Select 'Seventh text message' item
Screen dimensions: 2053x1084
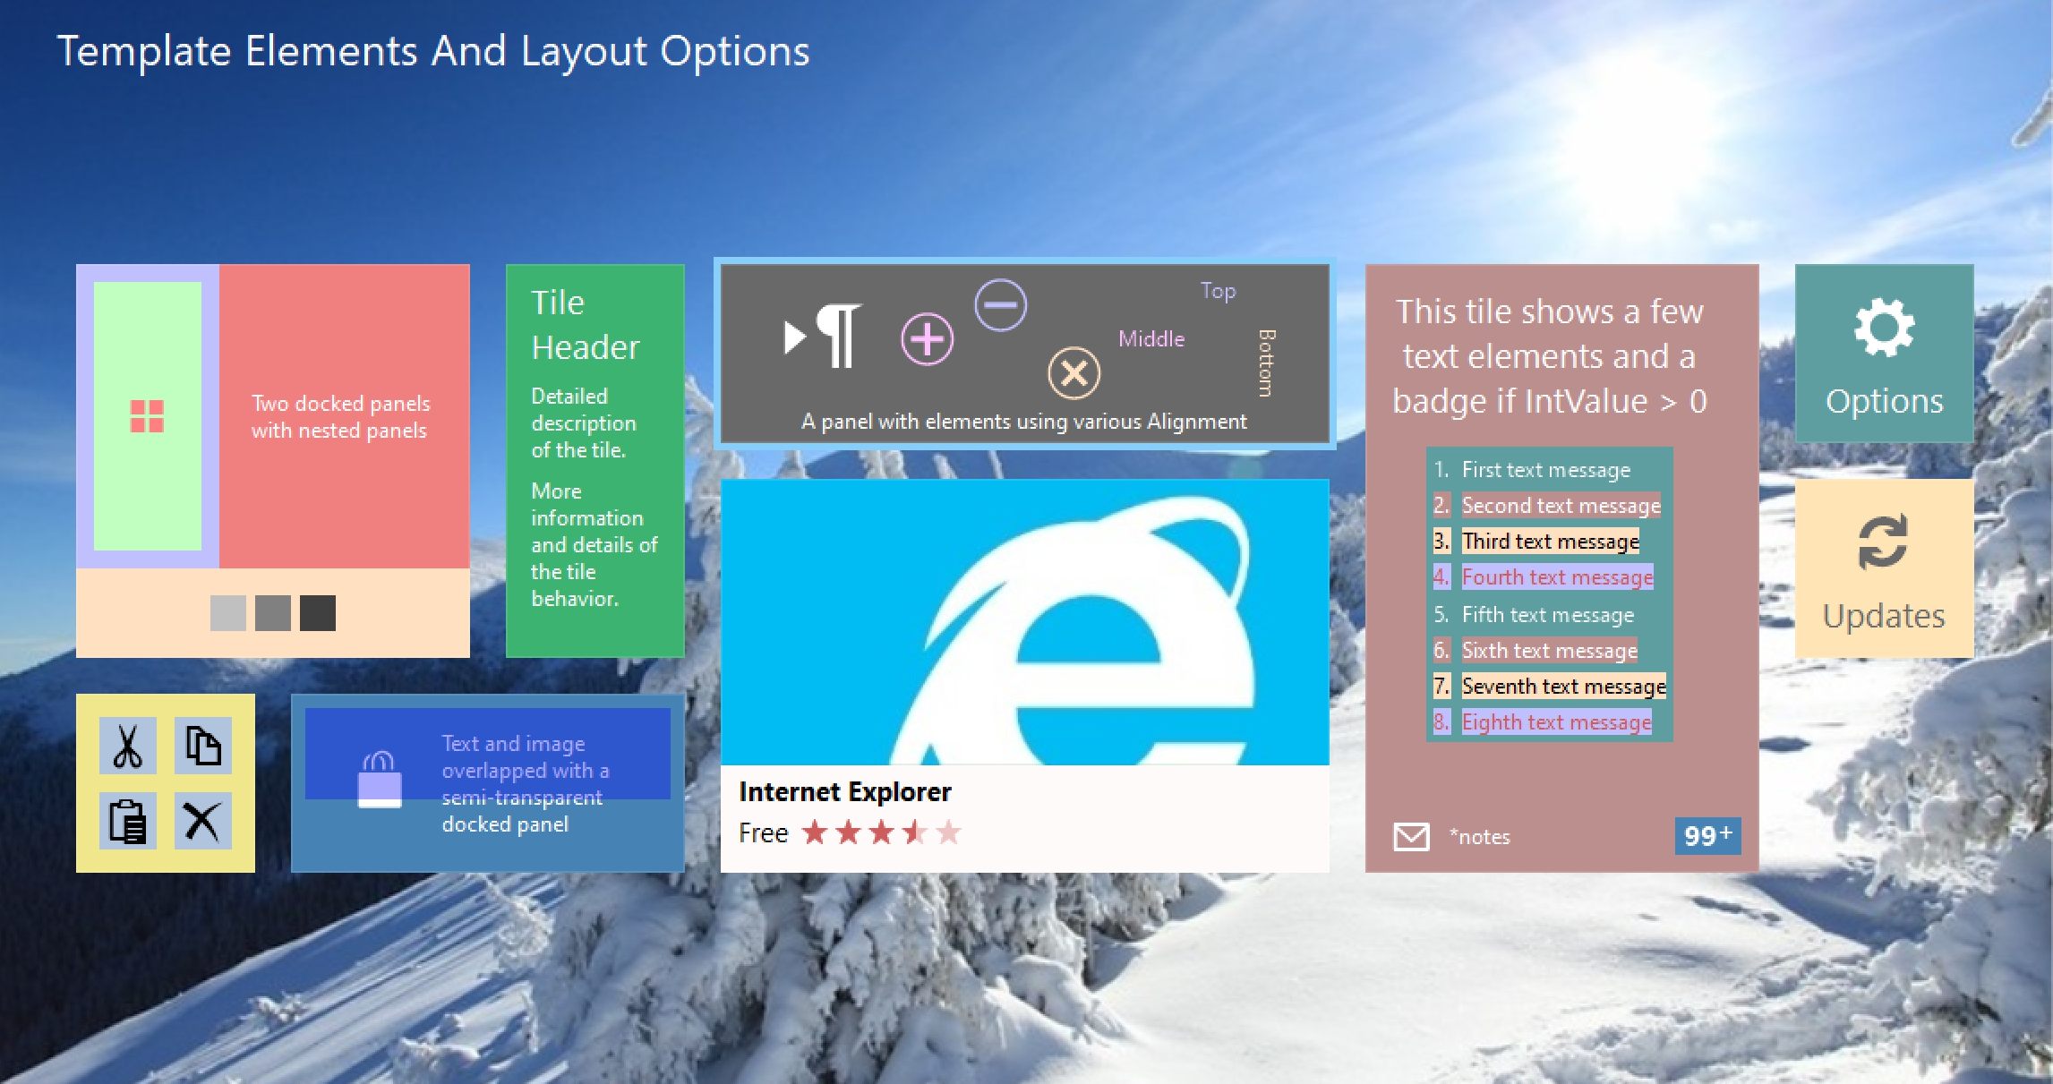point(1563,686)
